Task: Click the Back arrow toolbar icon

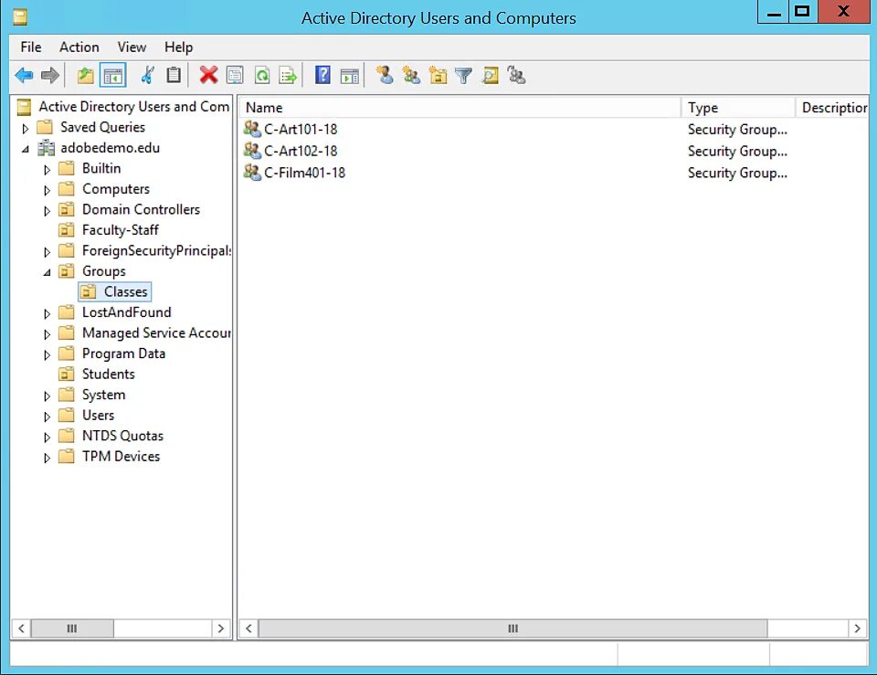Action: (x=24, y=75)
